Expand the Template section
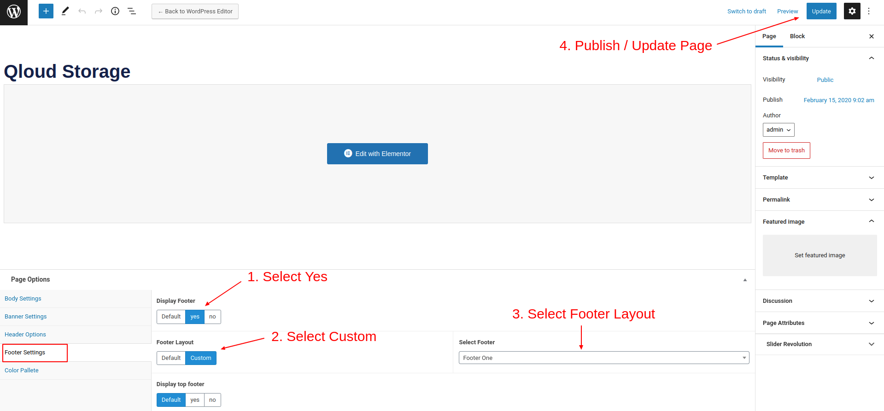Viewport: 884px width, 411px height. click(x=820, y=178)
